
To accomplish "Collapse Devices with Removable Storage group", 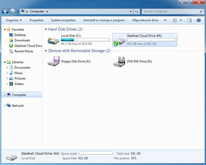I will pos(46,51).
